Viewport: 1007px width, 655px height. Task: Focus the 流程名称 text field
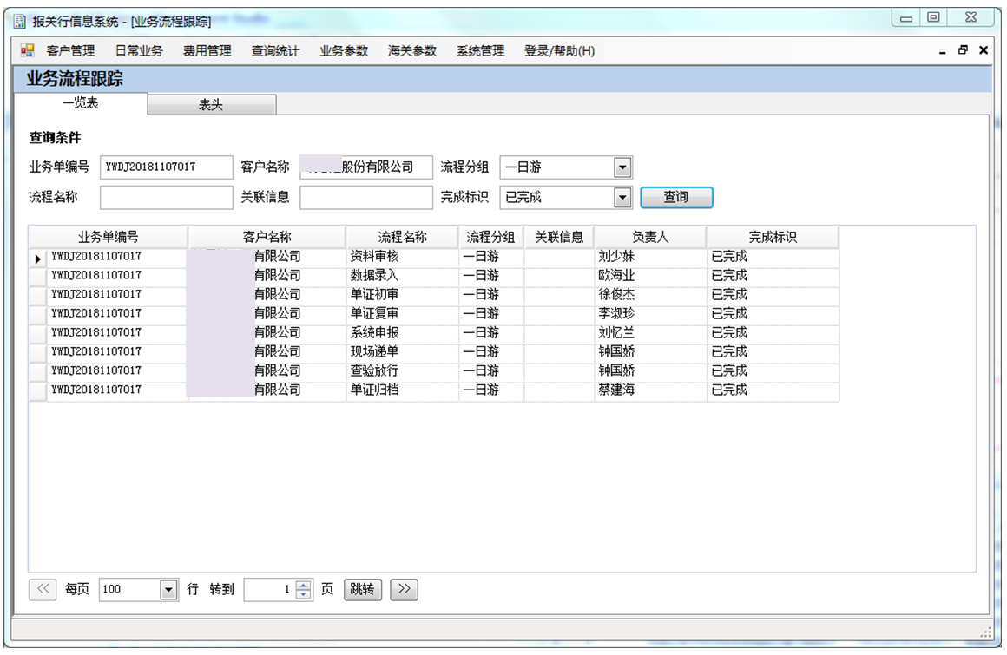(x=166, y=198)
